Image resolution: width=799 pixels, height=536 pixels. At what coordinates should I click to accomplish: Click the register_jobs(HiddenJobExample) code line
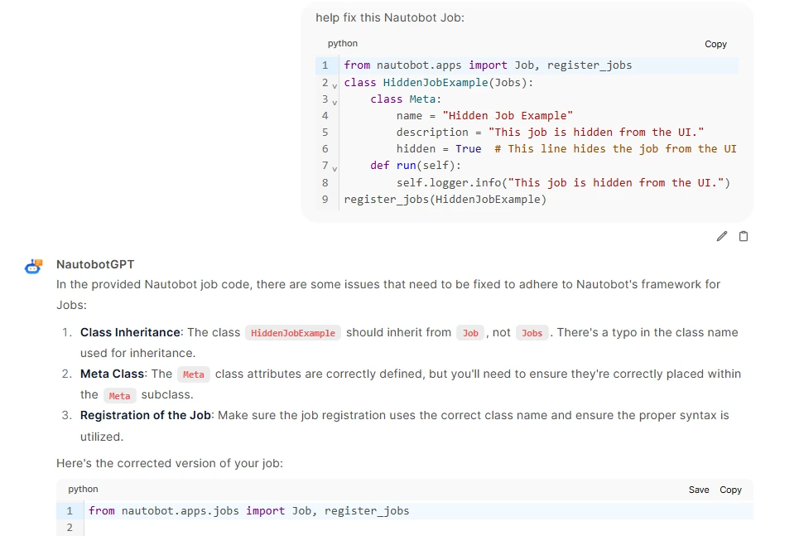[x=445, y=200]
